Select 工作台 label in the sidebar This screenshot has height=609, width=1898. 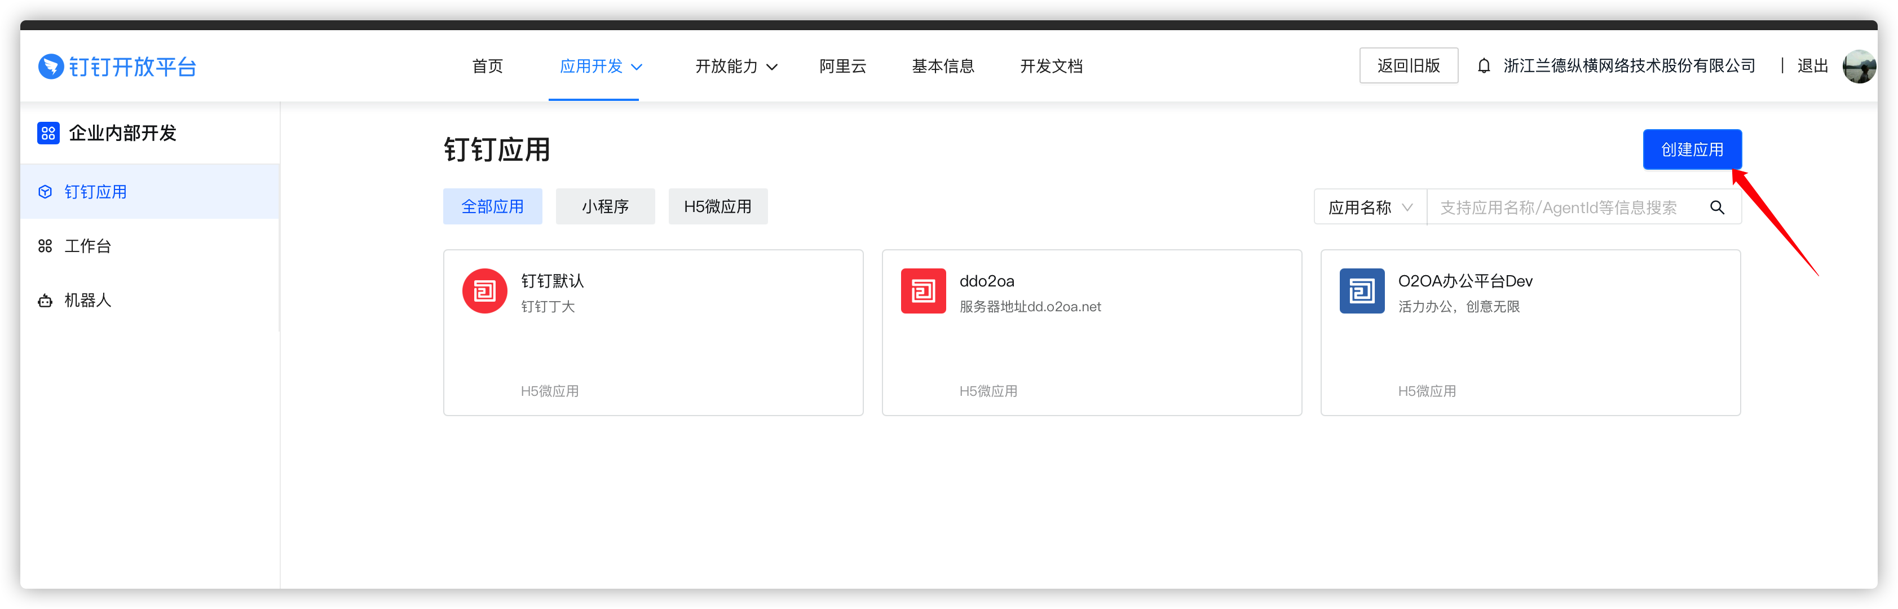tap(87, 246)
